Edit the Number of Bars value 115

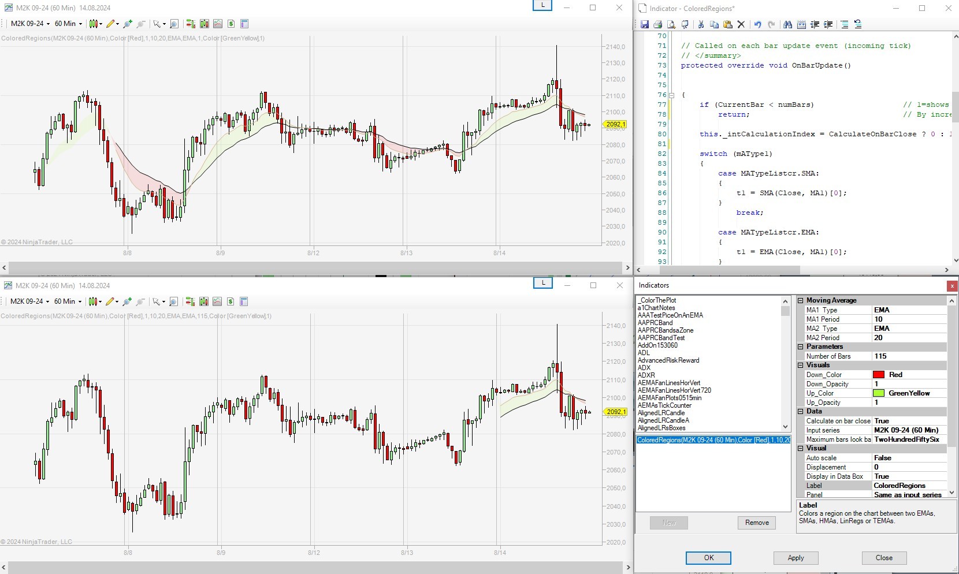909,356
